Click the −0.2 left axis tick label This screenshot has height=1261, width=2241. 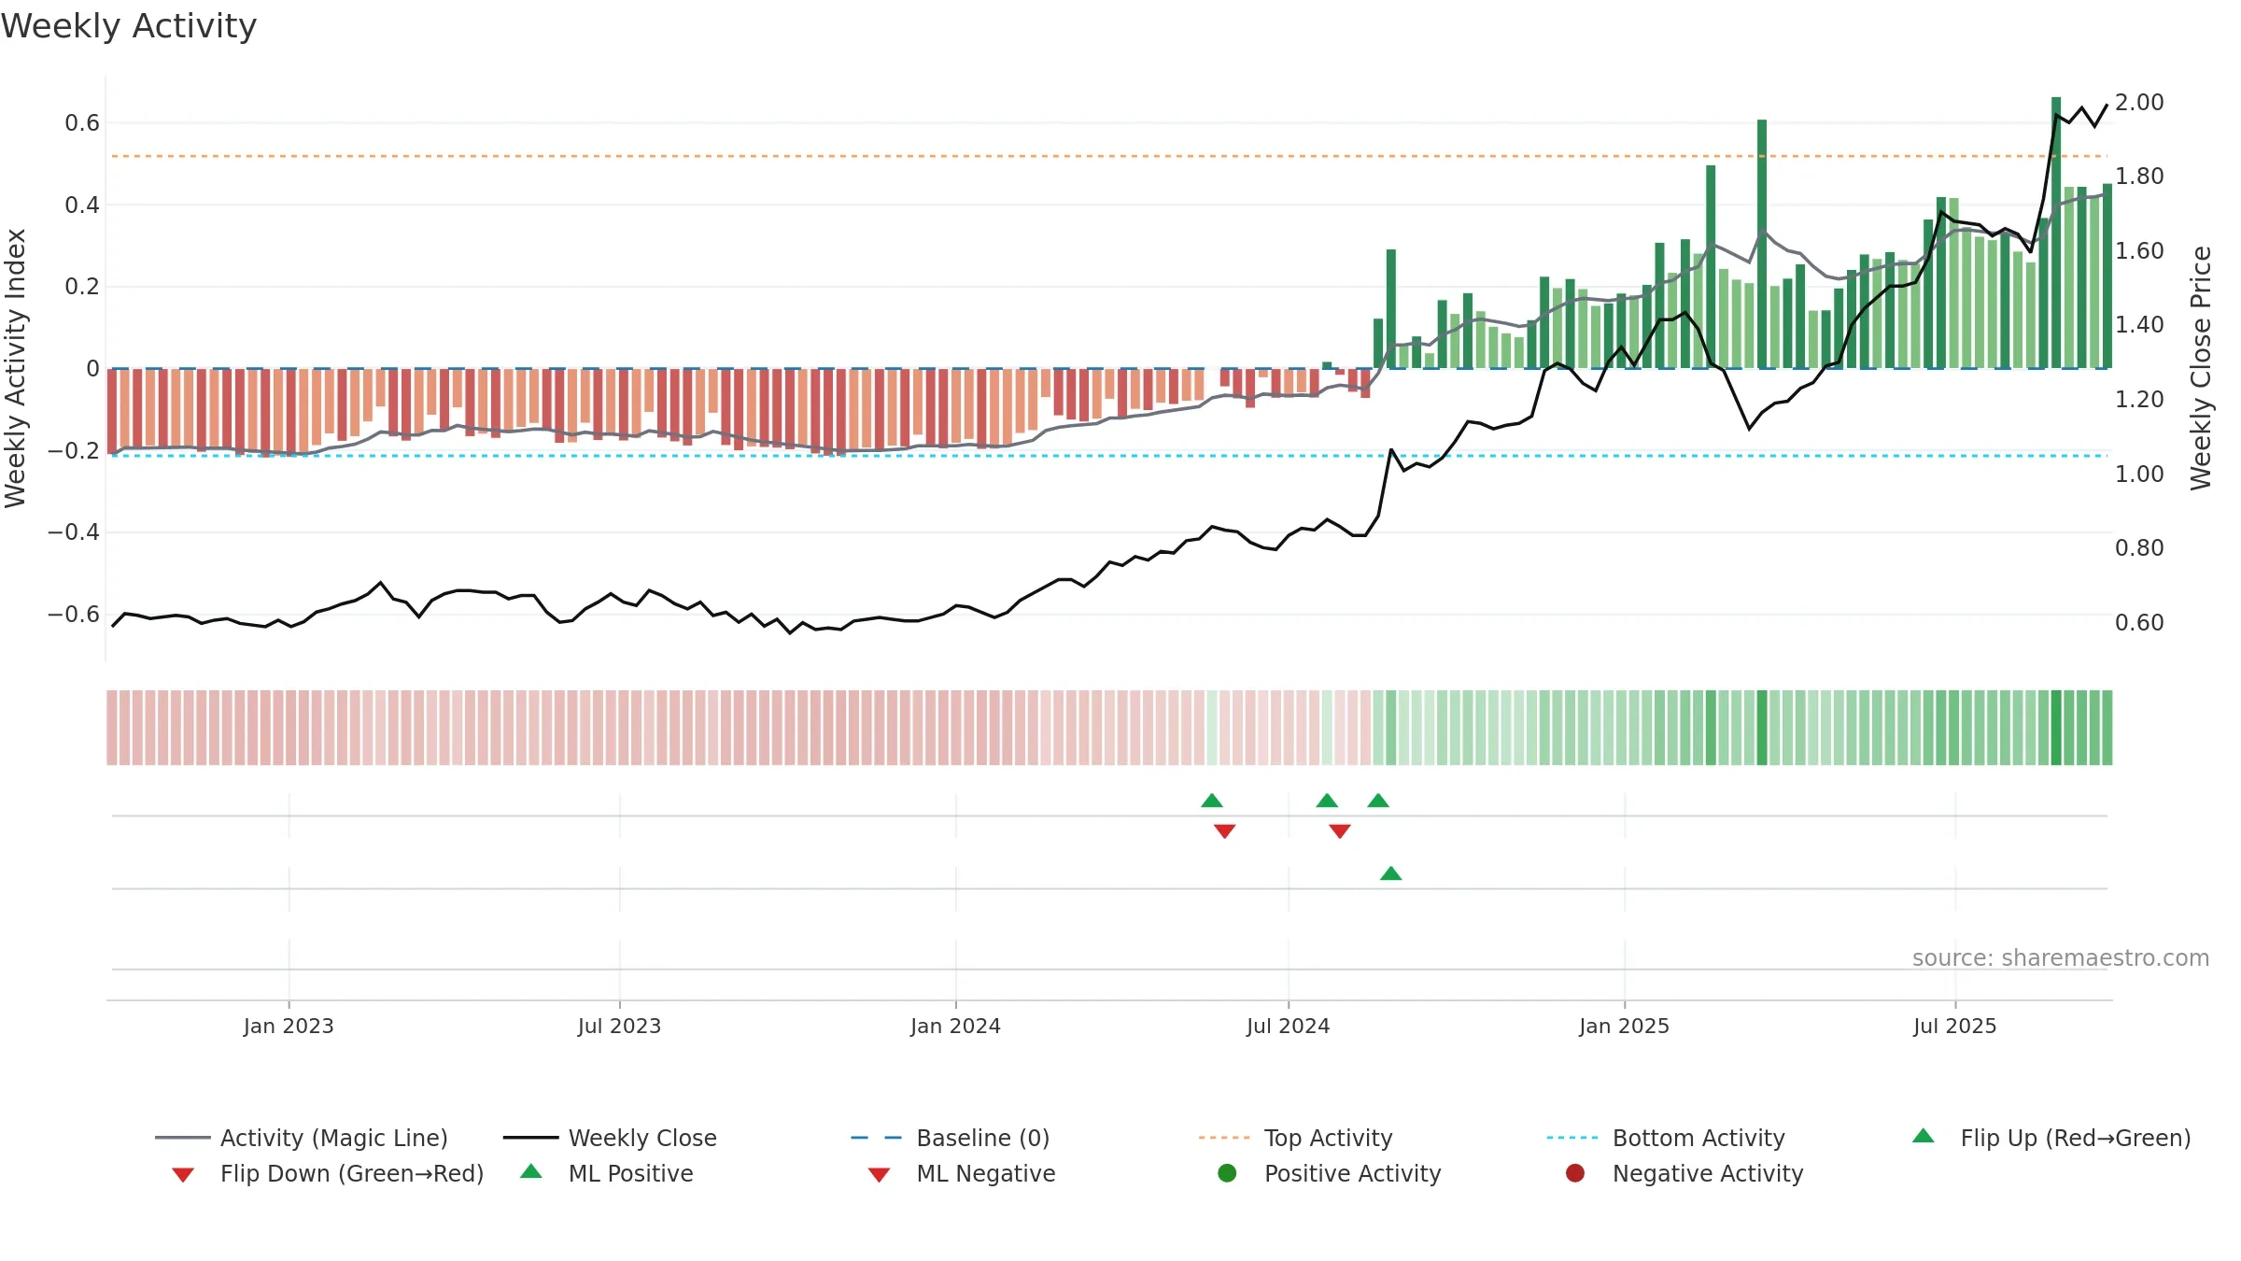point(74,450)
